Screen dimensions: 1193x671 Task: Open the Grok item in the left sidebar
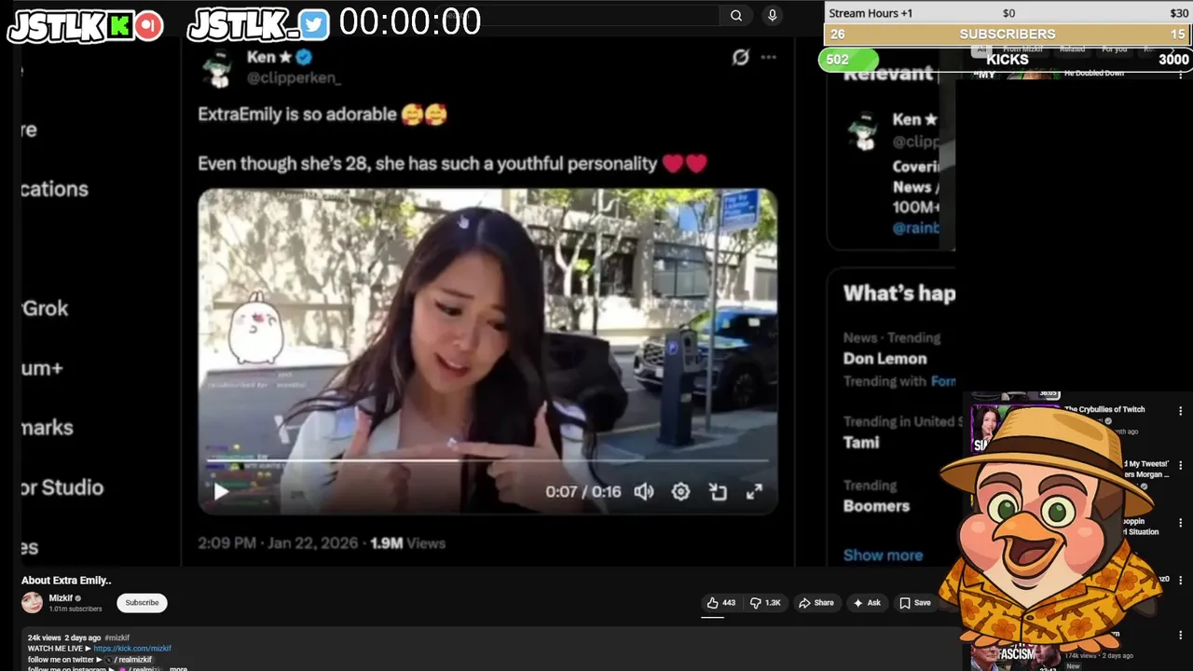pyautogui.click(x=46, y=308)
